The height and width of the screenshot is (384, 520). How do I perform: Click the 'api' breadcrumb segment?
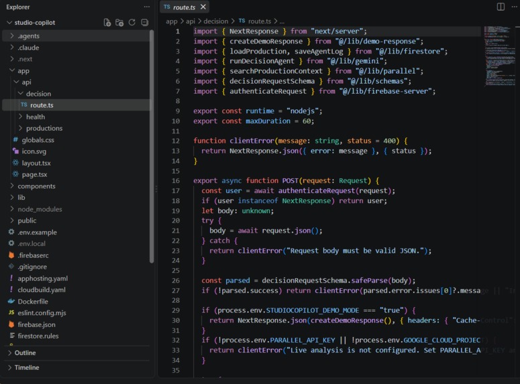[x=191, y=21]
